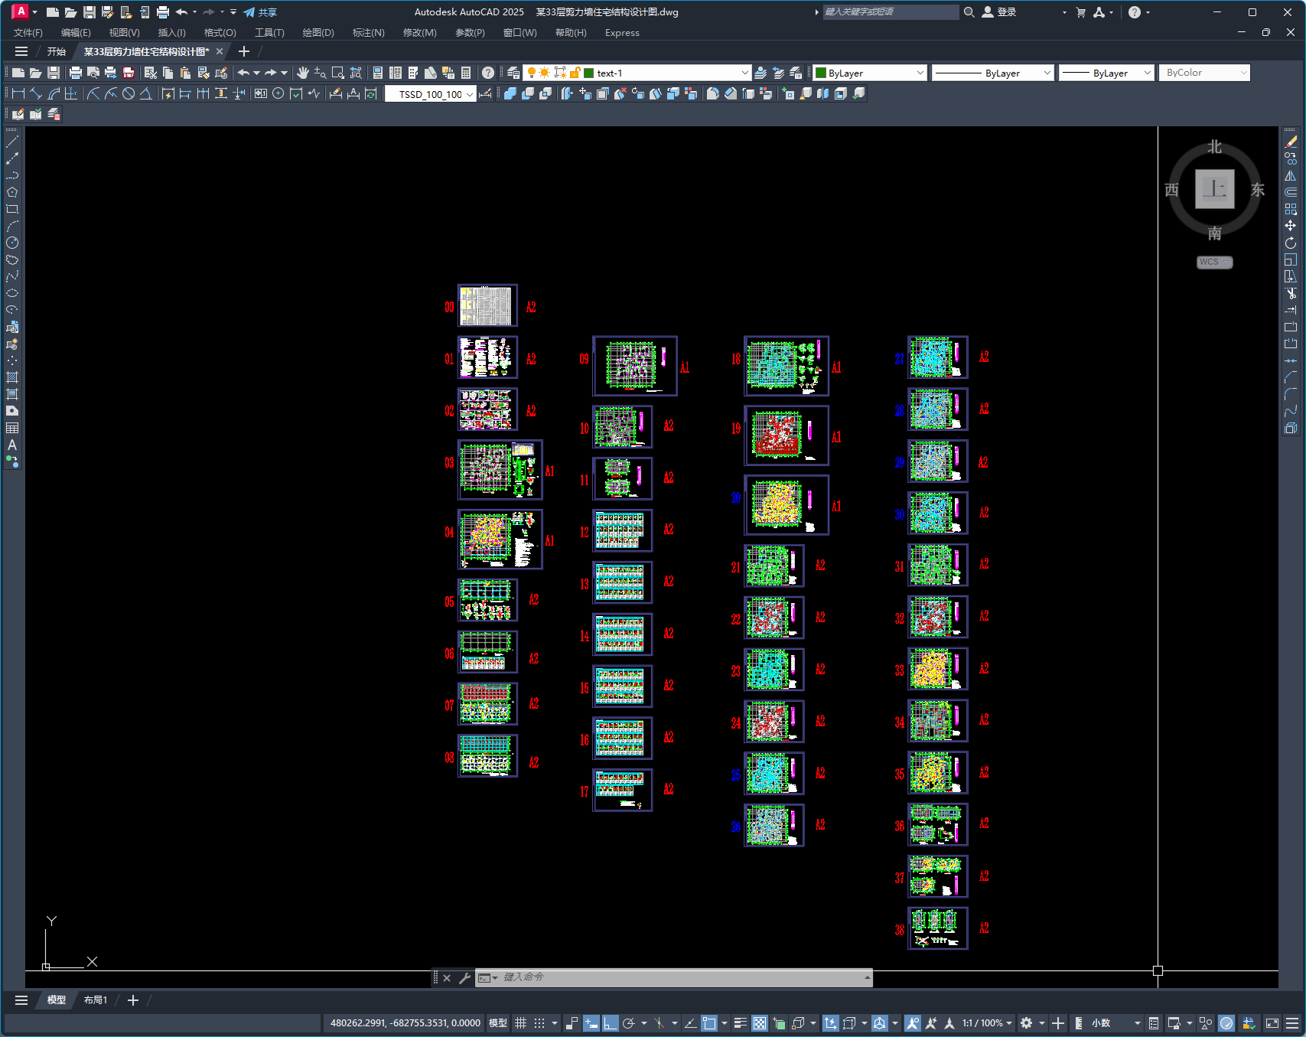
Task: Select the Linear dimension tool
Action: pos(18,93)
